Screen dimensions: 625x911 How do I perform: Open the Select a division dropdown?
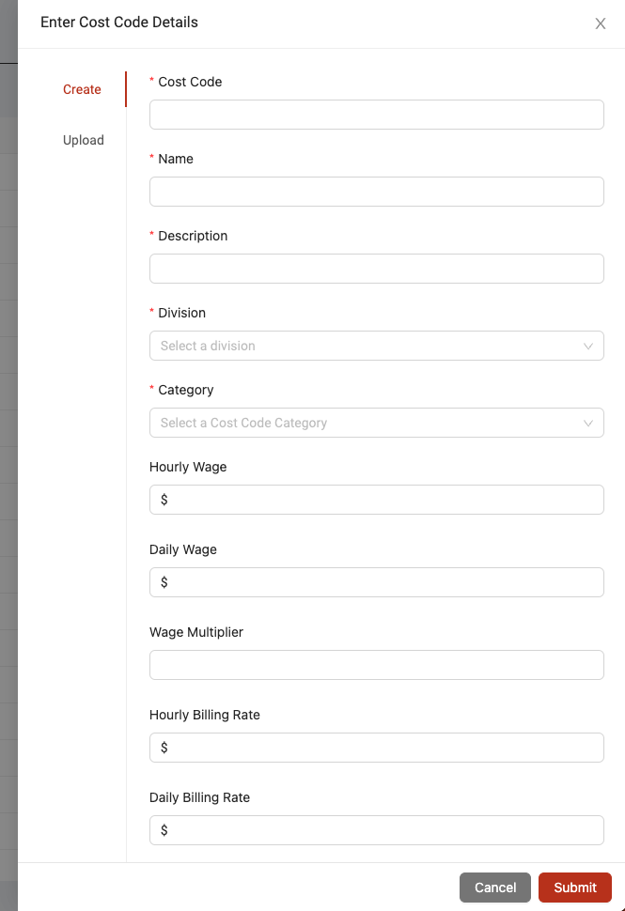pos(377,346)
